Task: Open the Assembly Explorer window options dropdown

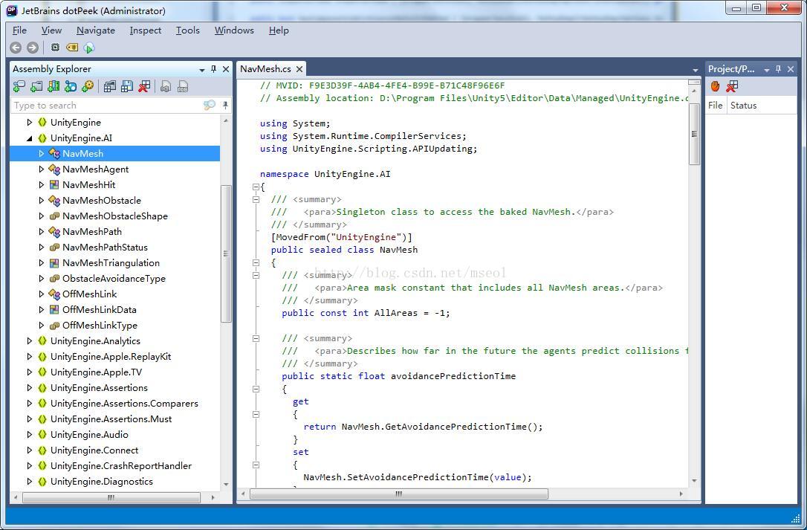Action: [x=202, y=70]
